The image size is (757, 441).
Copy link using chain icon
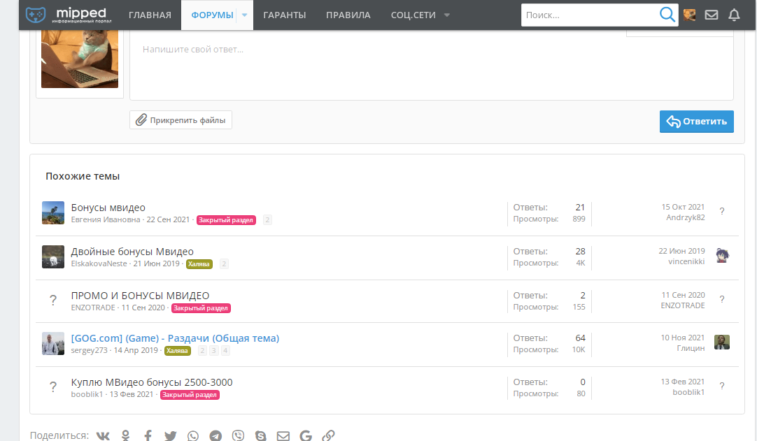pos(328,435)
